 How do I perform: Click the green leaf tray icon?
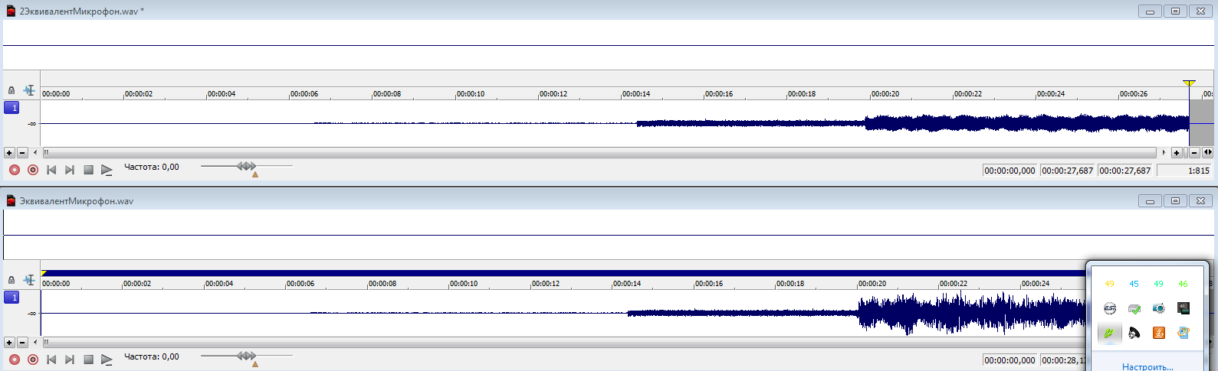1110,333
